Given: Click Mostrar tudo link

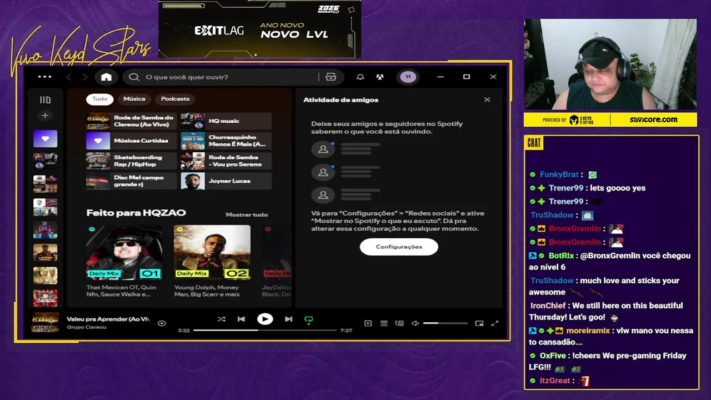Looking at the screenshot, I should 247,214.
